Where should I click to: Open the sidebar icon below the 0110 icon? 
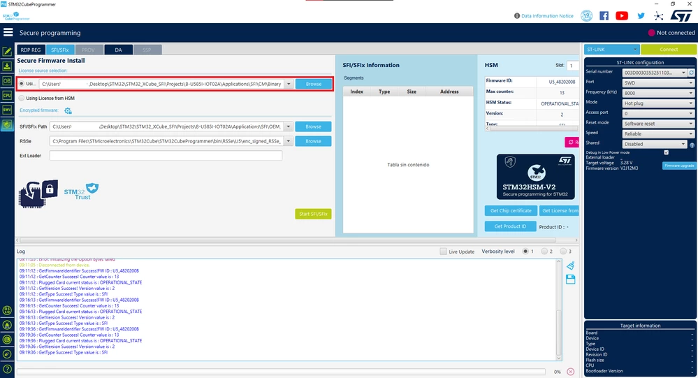(x=7, y=325)
